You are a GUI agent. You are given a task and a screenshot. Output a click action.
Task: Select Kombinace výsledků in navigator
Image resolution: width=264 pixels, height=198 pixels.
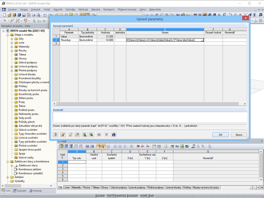(31, 173)
